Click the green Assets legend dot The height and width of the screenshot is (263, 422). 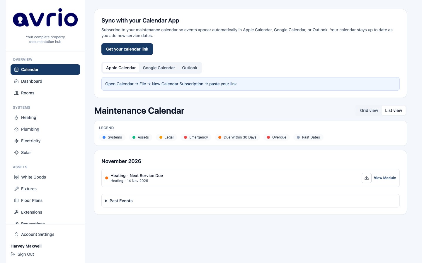(x=134, y=137)
